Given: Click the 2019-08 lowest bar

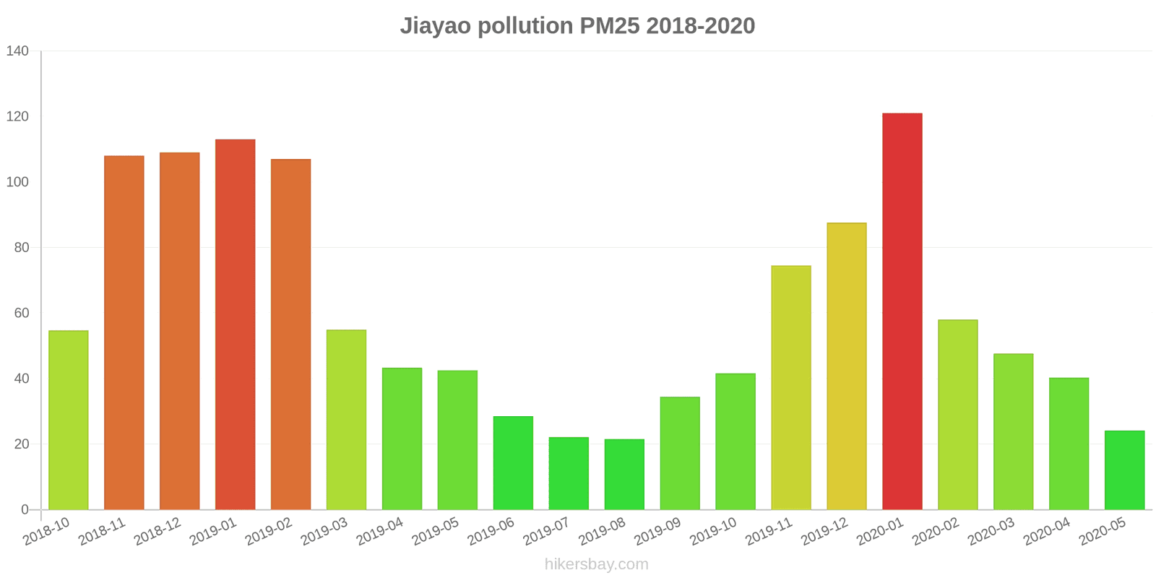Looking at the screenshot, I should coord(624,474).
